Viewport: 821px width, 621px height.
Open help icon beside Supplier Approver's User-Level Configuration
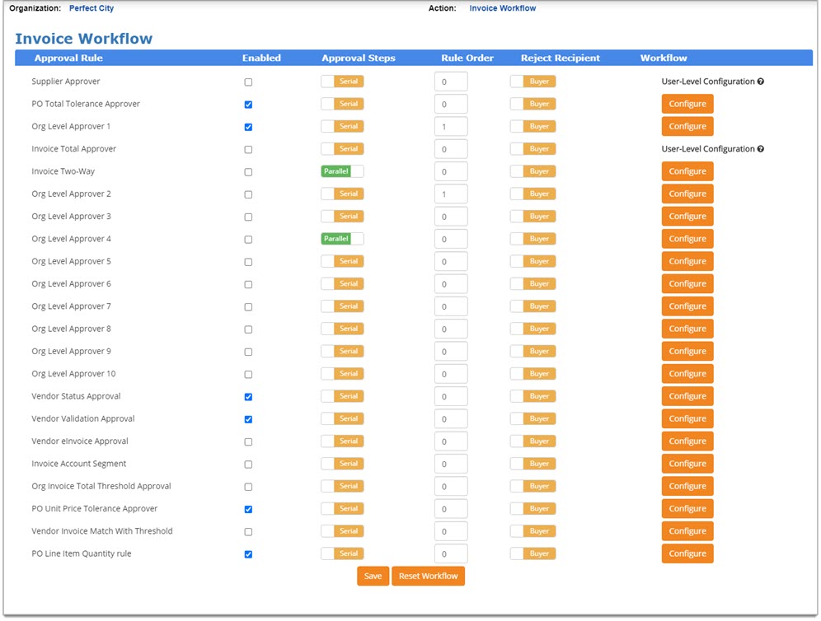(759, 82)
